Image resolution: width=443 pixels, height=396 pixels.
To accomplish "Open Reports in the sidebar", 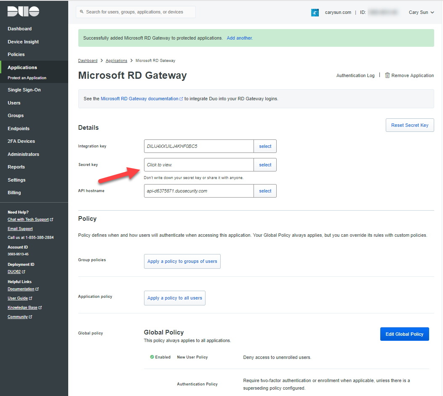I will click(x=16, y=167).
